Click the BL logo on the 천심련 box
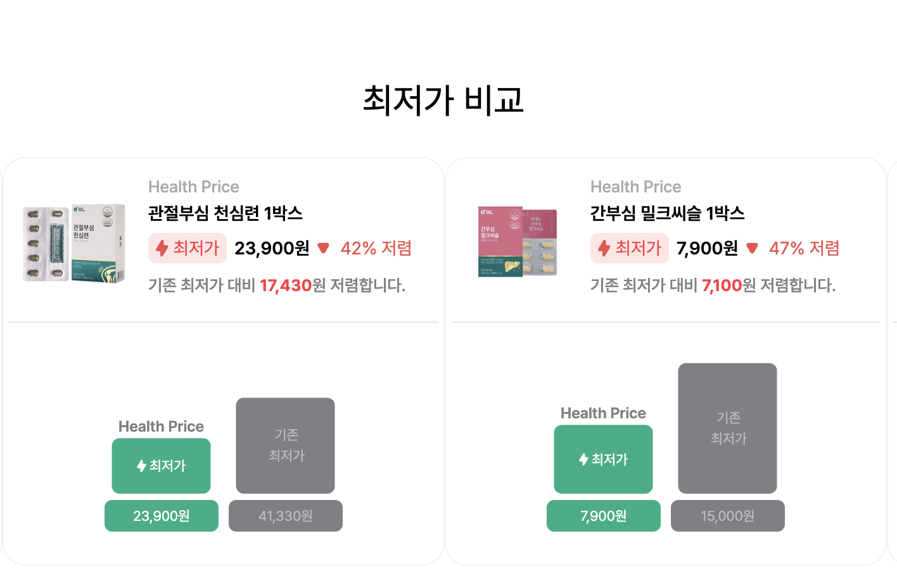 tap(79, 209)
